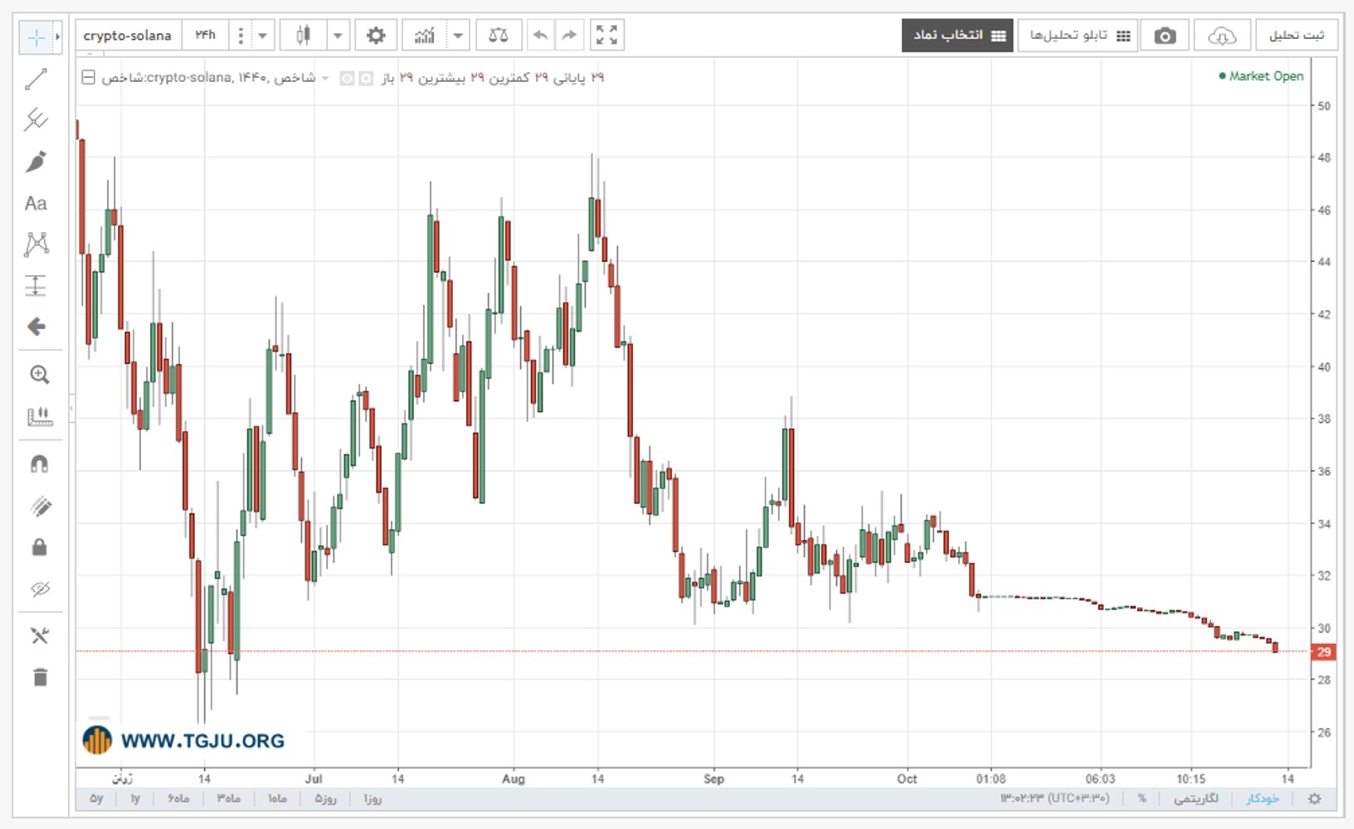Select the trend line drawing tool
This screenshot has height=829, width=1354.
coord(36,80)
